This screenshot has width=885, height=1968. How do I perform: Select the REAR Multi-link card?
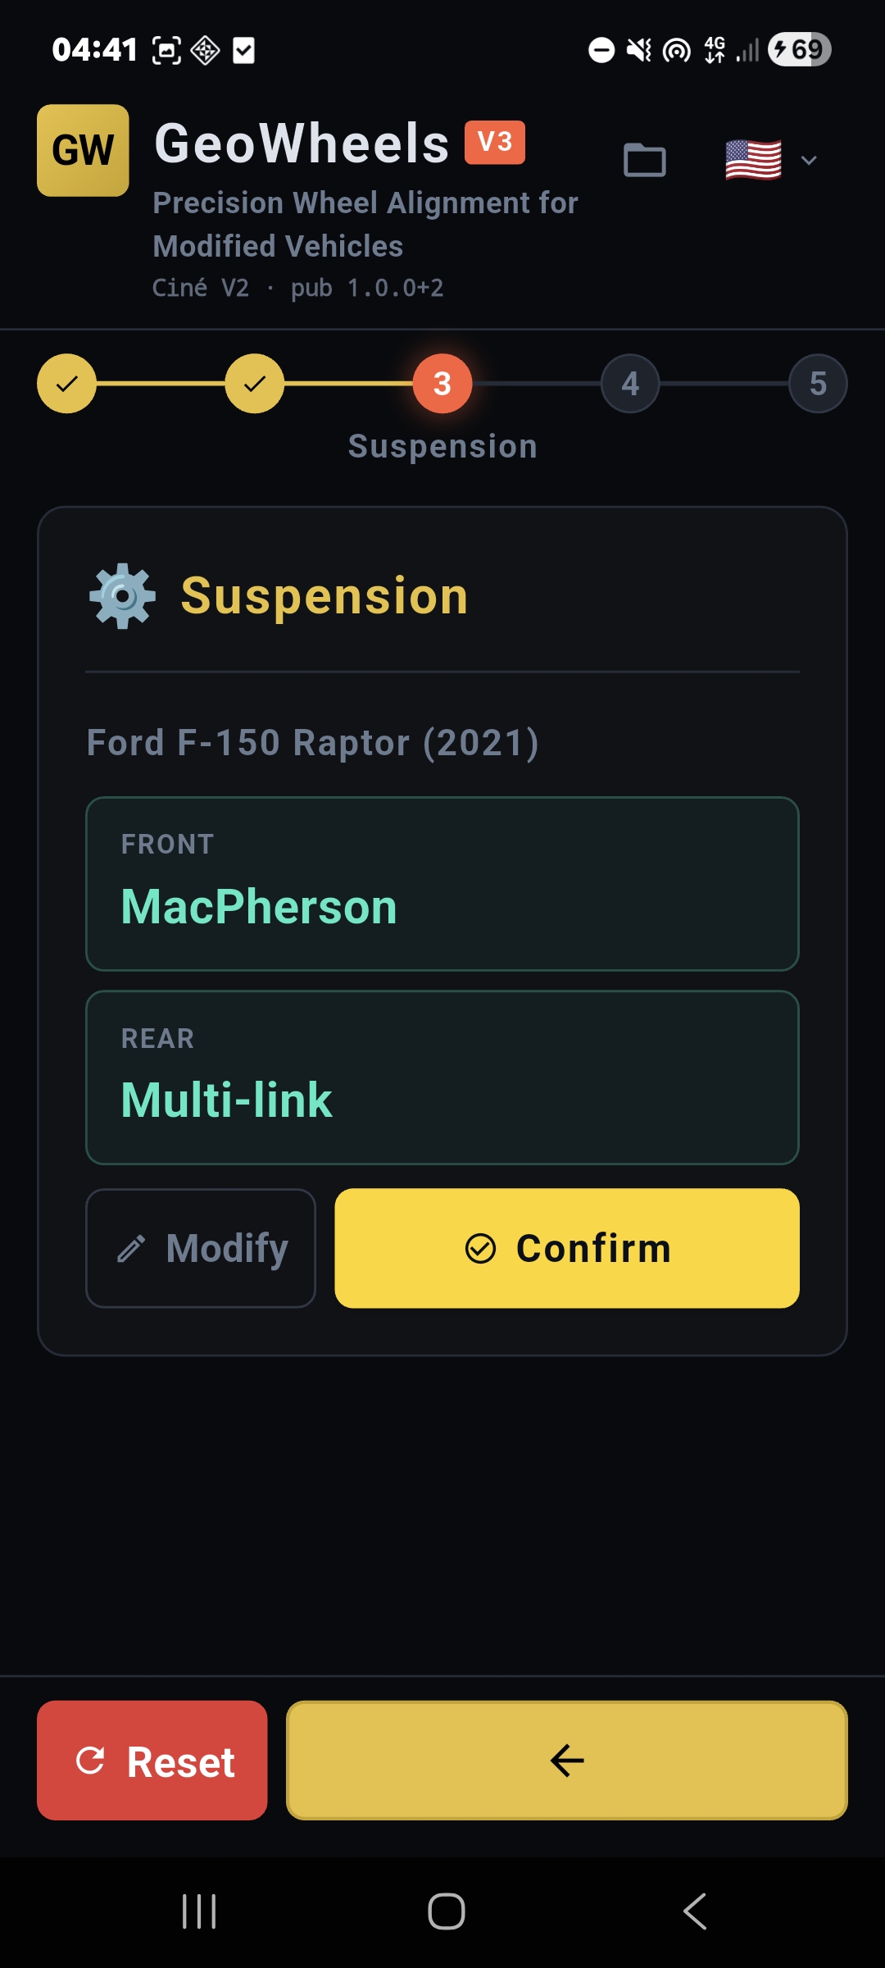point(442,1077)
